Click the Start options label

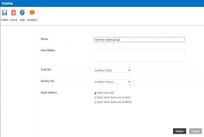coord(49,92)
